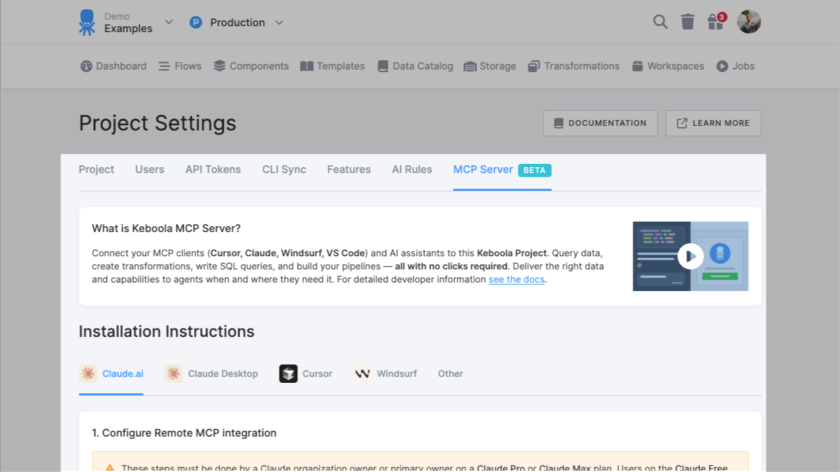Switch to the Windsurf installation tab
Viewport: 840px width, 472px height.
(x=385, y=374)
